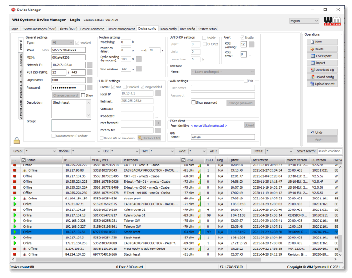The image size is (352, 278).
Task: Open the Zone filter dropdown
Action: coord(197,151)
